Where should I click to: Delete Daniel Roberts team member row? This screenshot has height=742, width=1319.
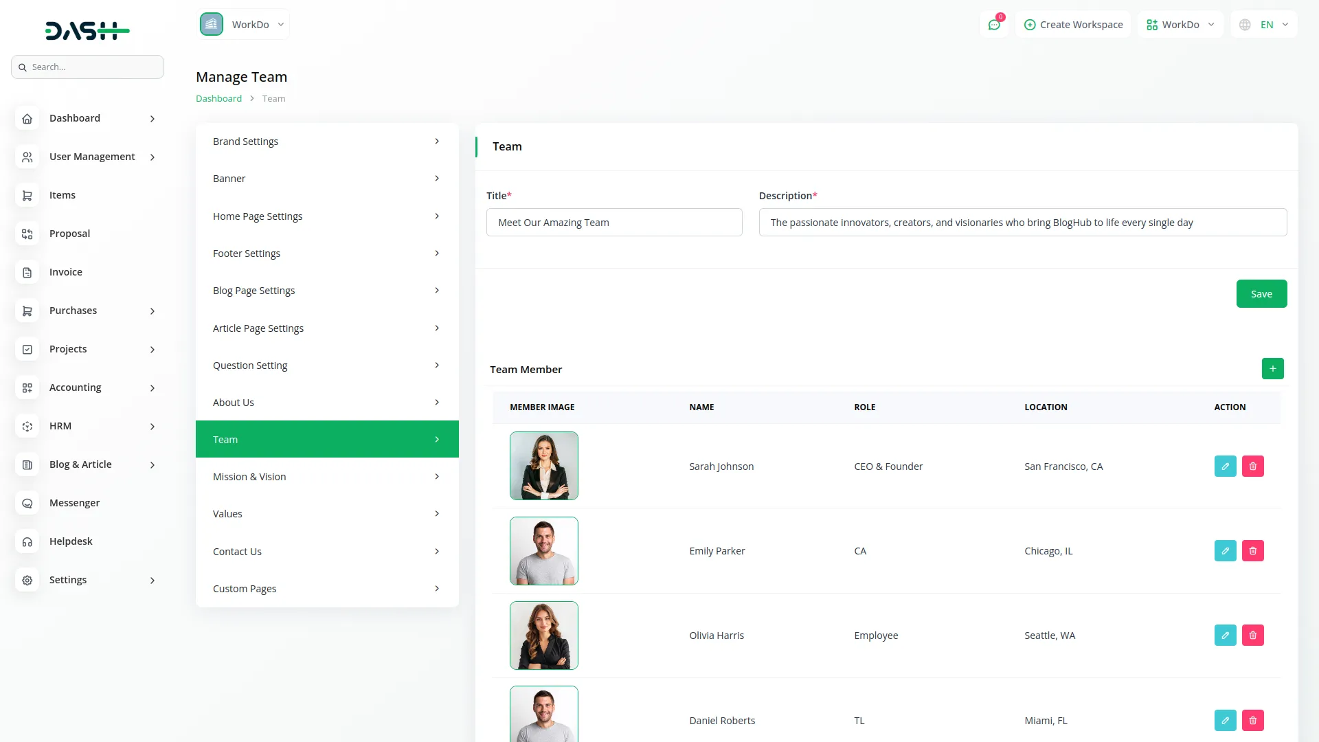click(x=1252, y=721)
